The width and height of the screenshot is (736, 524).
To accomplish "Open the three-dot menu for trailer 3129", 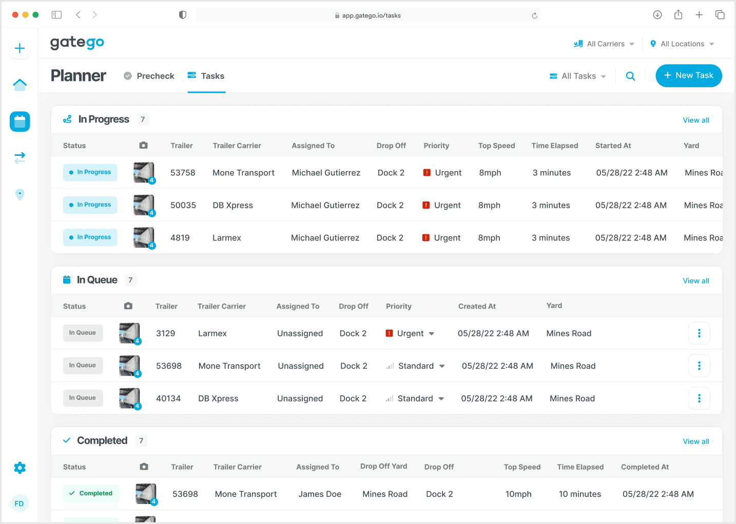I will tap(699, 333).
